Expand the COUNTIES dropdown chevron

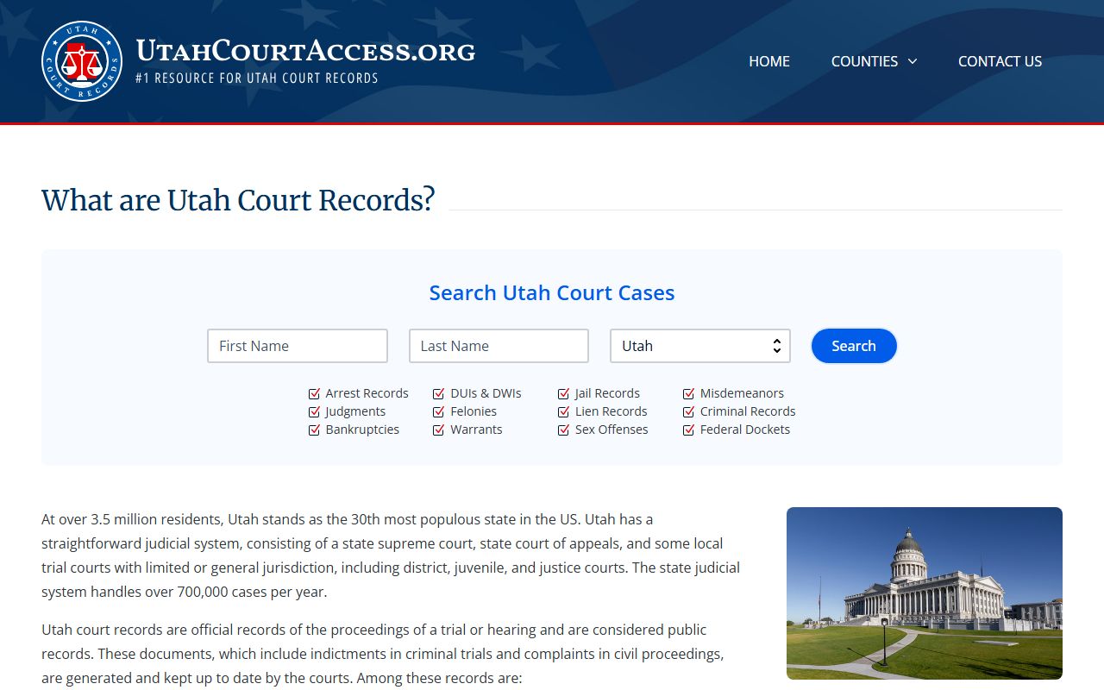click(x=912, y=61)
